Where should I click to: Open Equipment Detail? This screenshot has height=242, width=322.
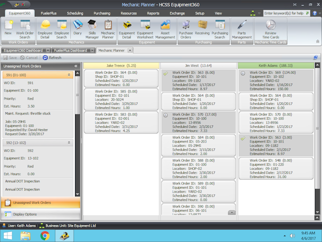[127, 29]
